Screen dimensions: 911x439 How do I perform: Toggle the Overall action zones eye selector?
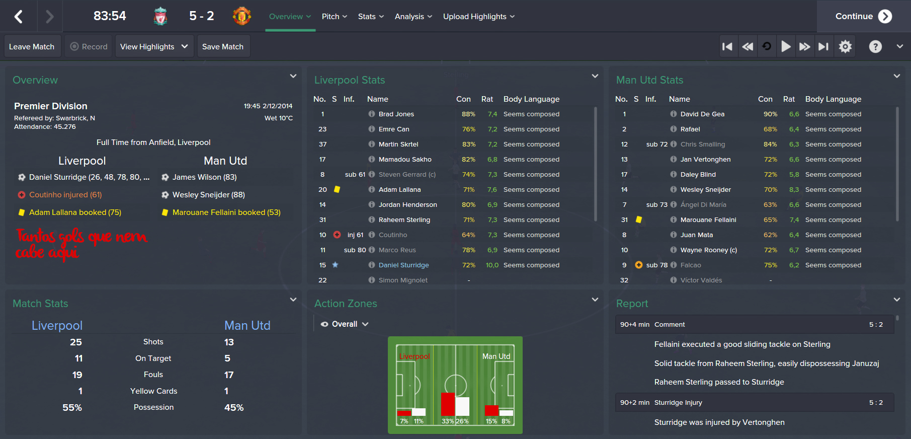coord(345,324)
